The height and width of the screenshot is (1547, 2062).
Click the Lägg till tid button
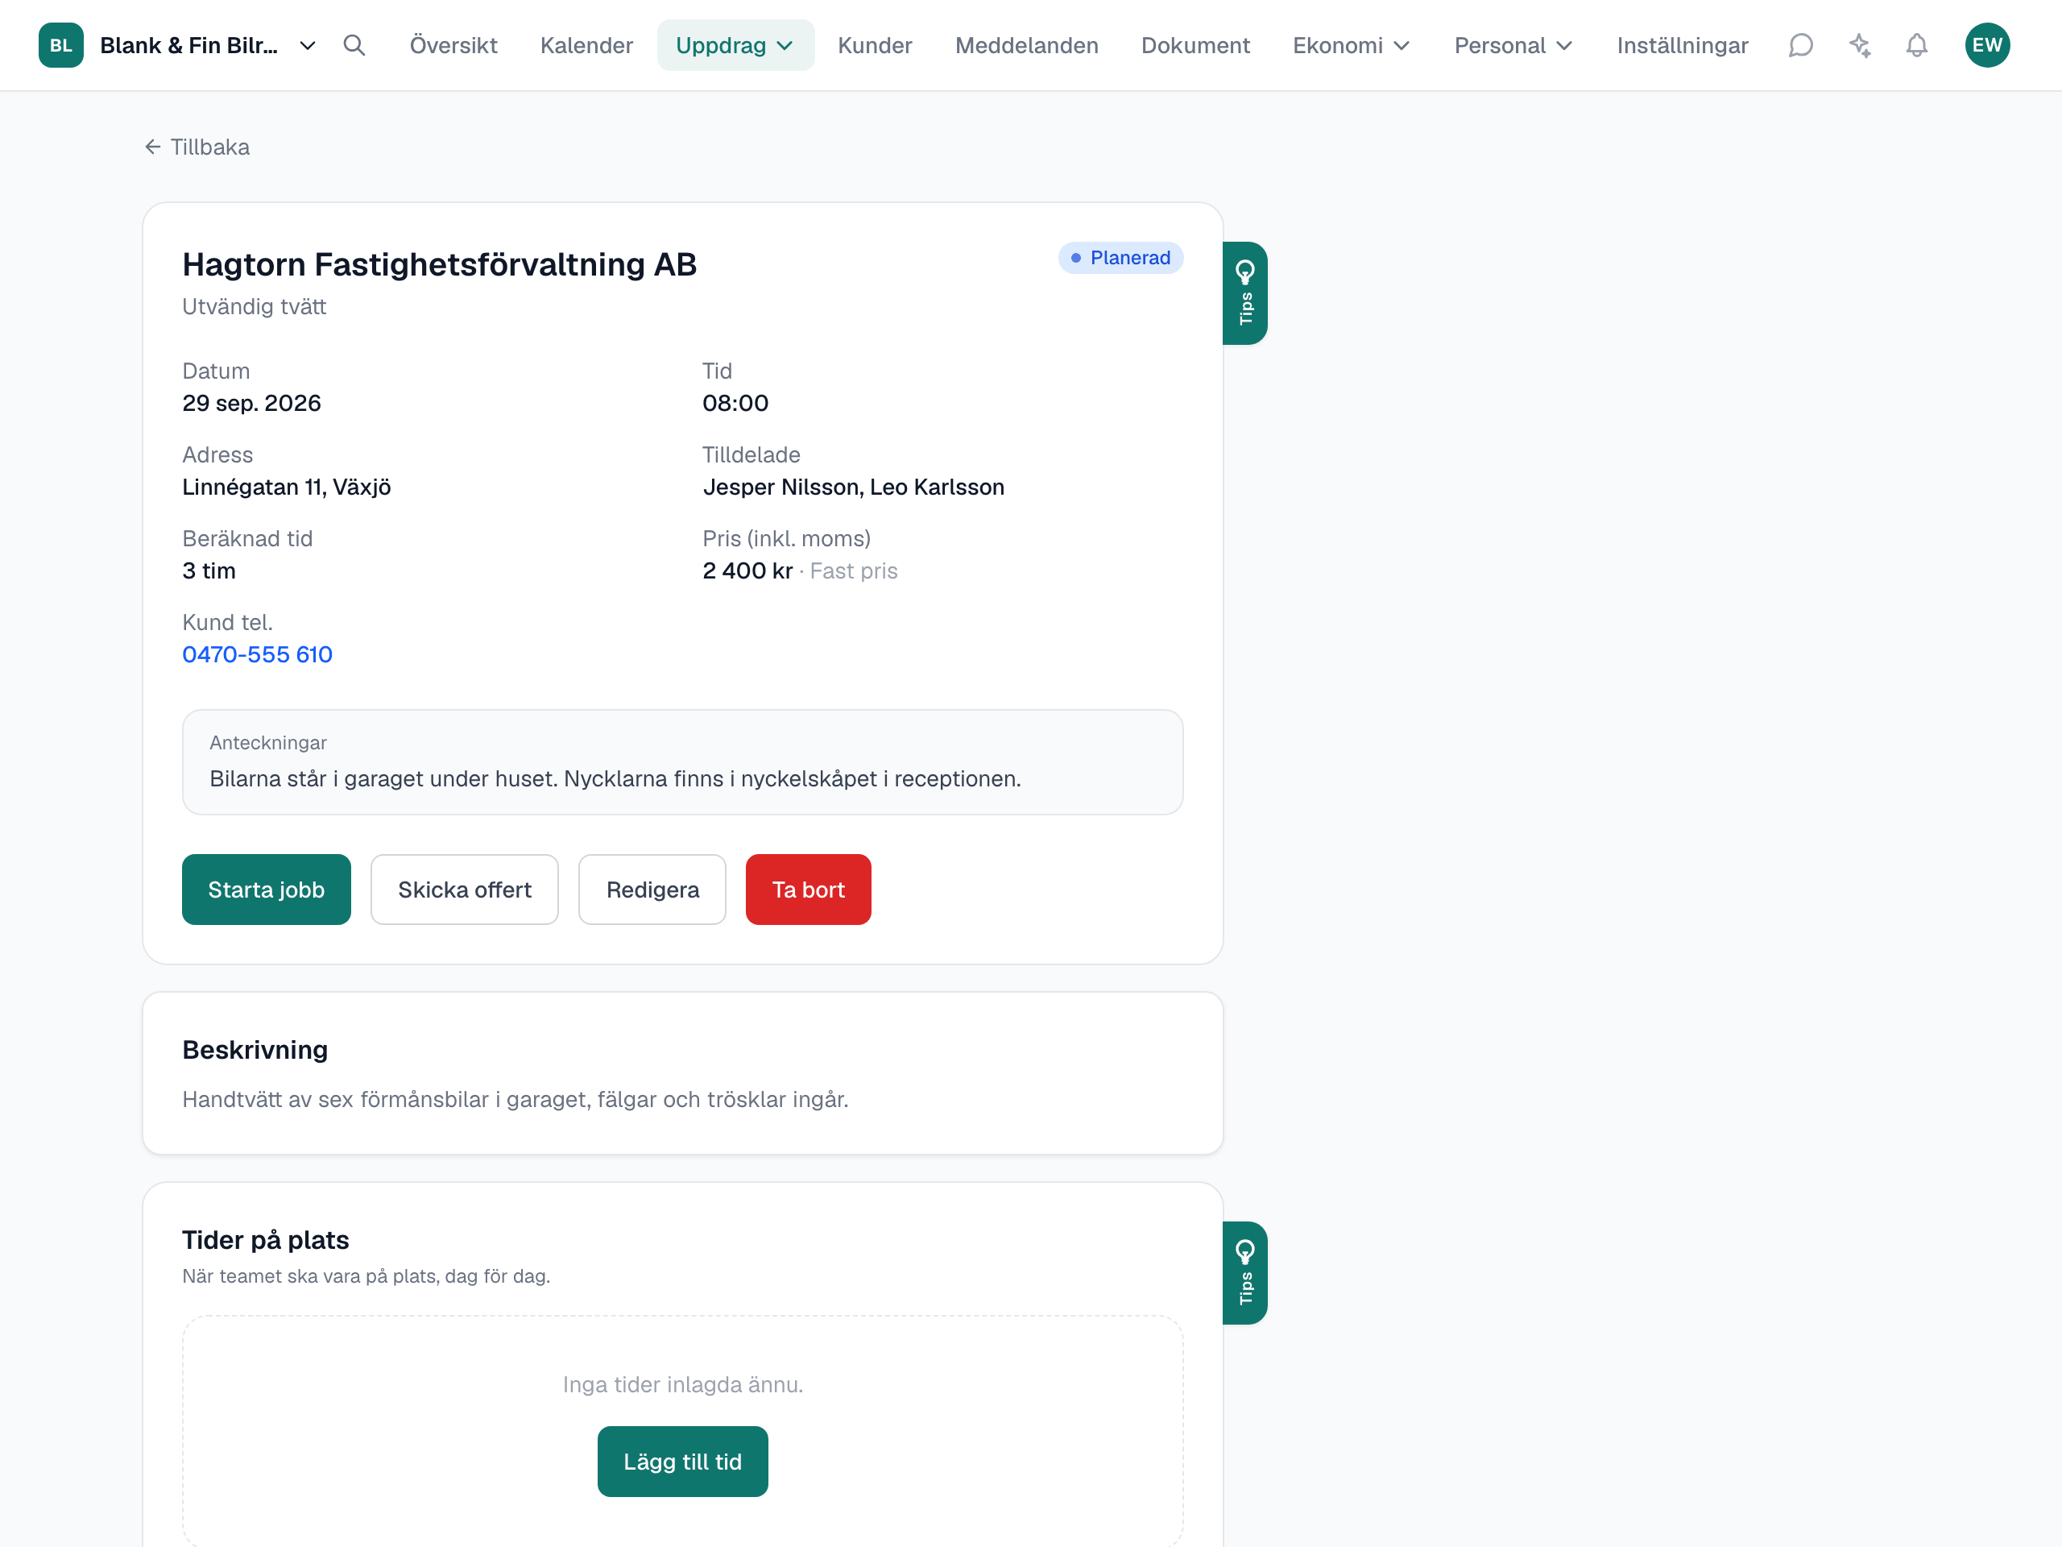tap(682, 1460)
